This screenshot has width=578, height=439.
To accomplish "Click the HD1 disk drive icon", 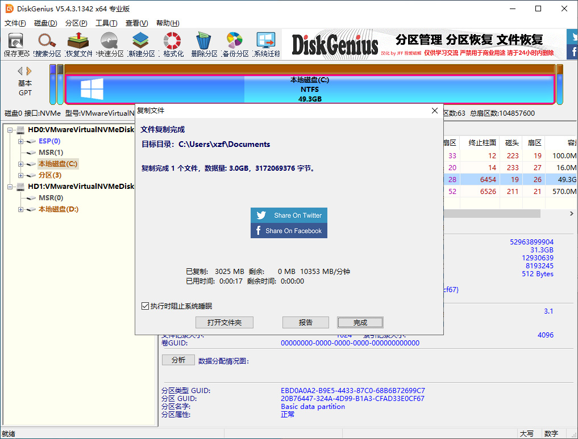I will 20,187.
